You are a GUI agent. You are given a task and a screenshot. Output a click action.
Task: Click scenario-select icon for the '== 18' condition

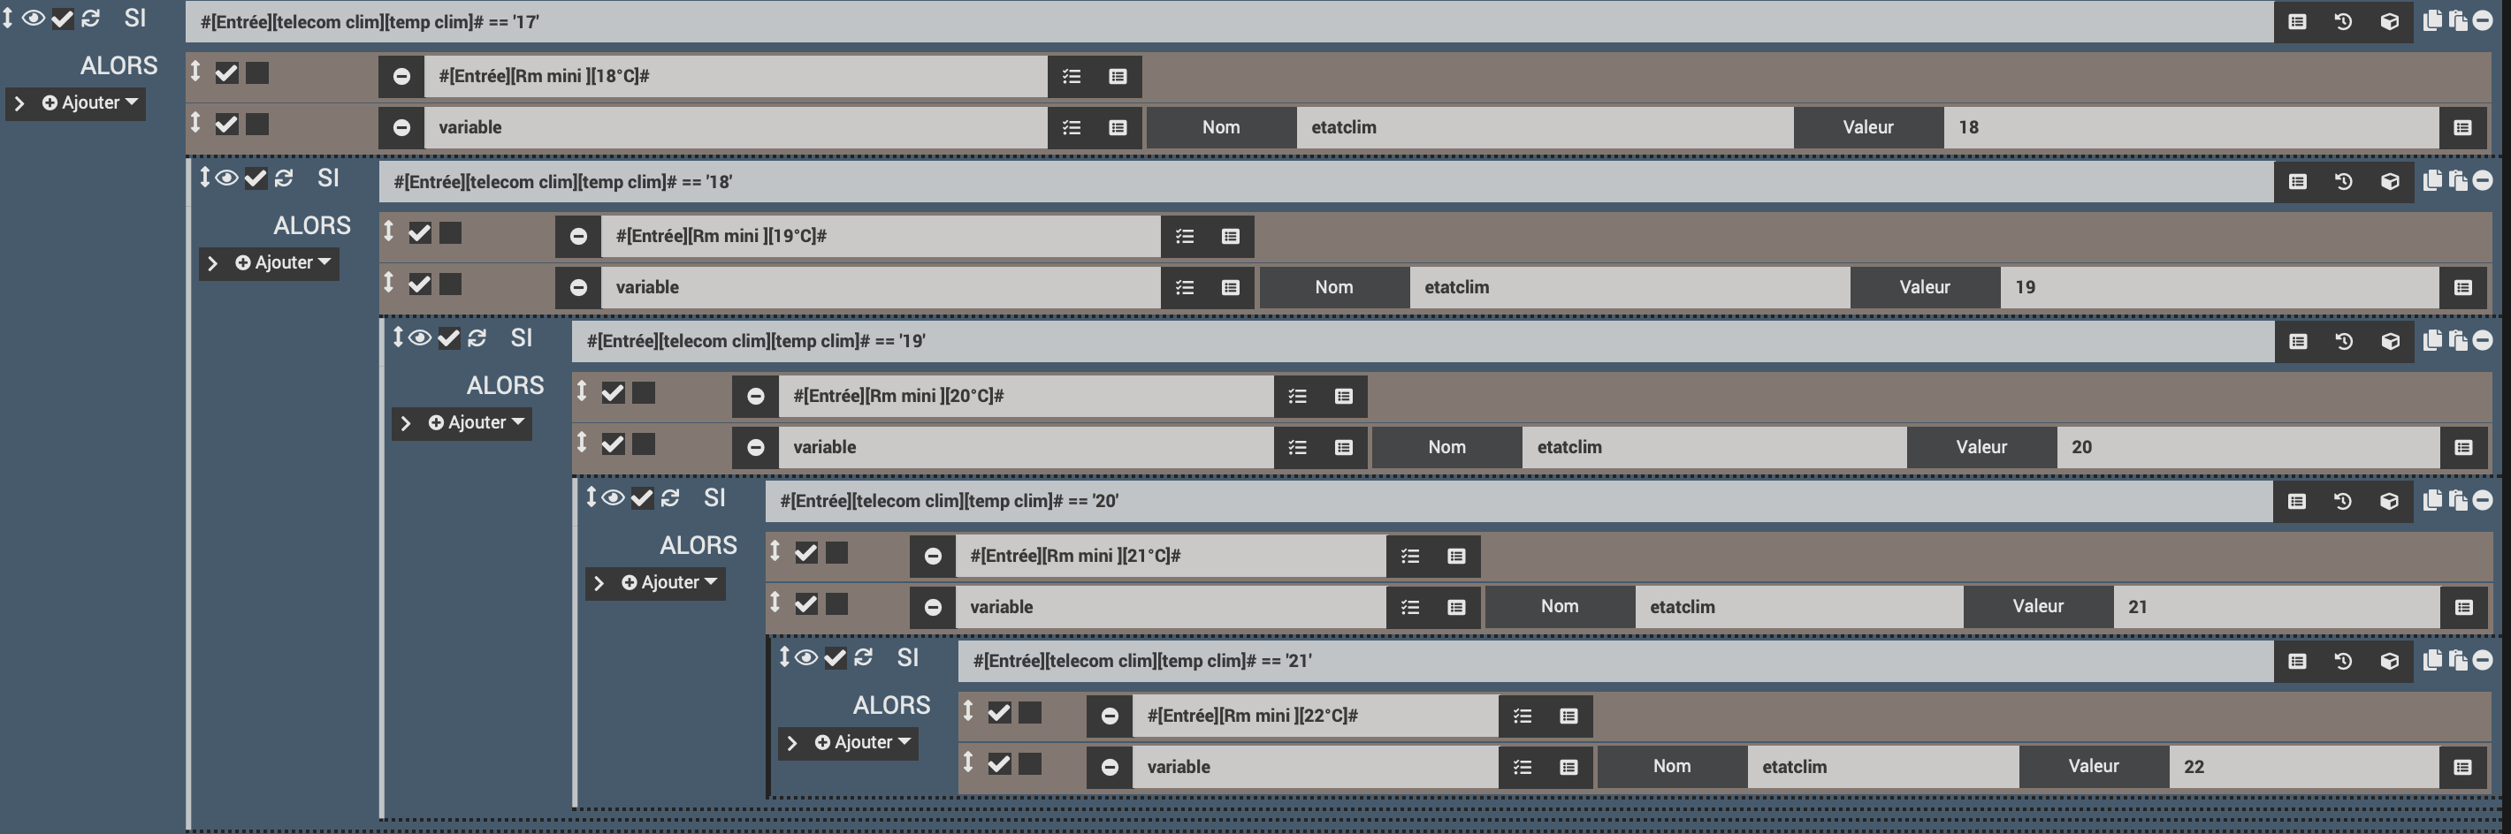tap(2343, 181)
